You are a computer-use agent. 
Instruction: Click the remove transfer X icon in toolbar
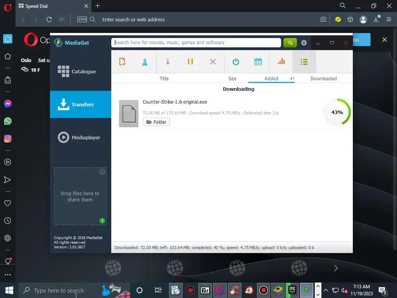coord(213,62)
